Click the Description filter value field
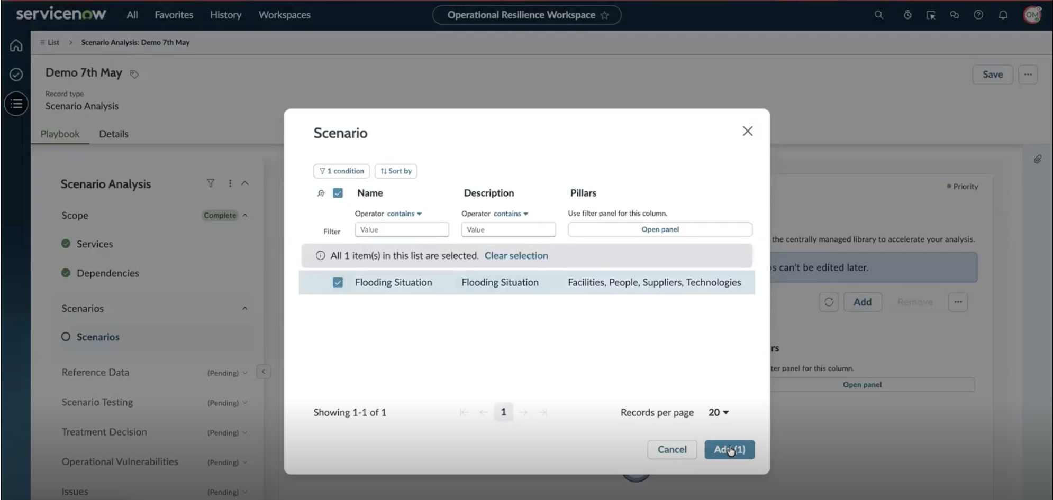1053x500 pixels. 508,229
